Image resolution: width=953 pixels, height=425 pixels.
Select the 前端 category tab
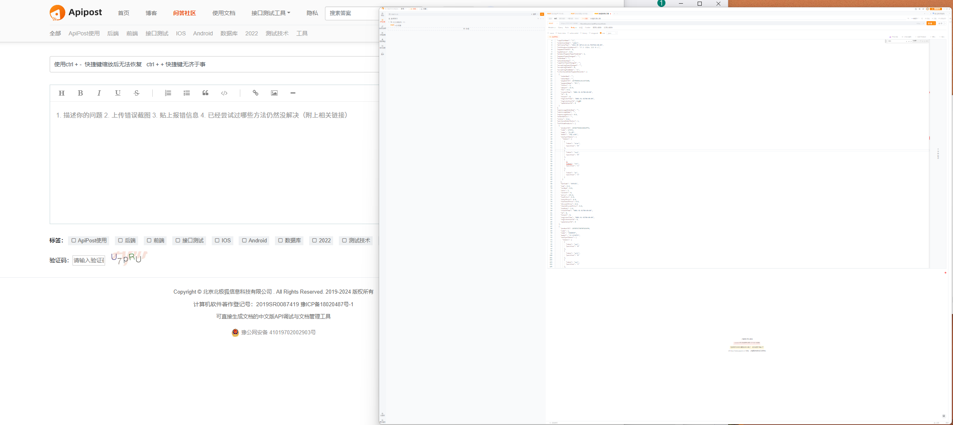coord(132,33)
